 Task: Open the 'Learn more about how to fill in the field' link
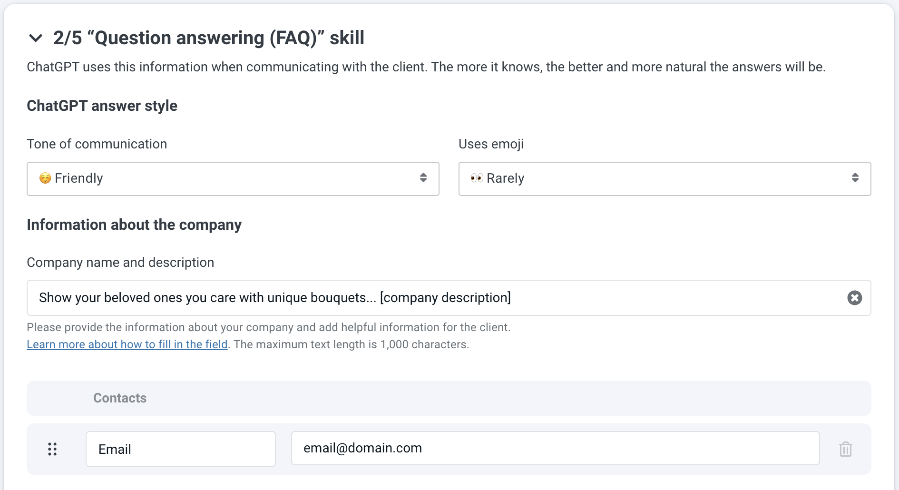tap(127, 344)
